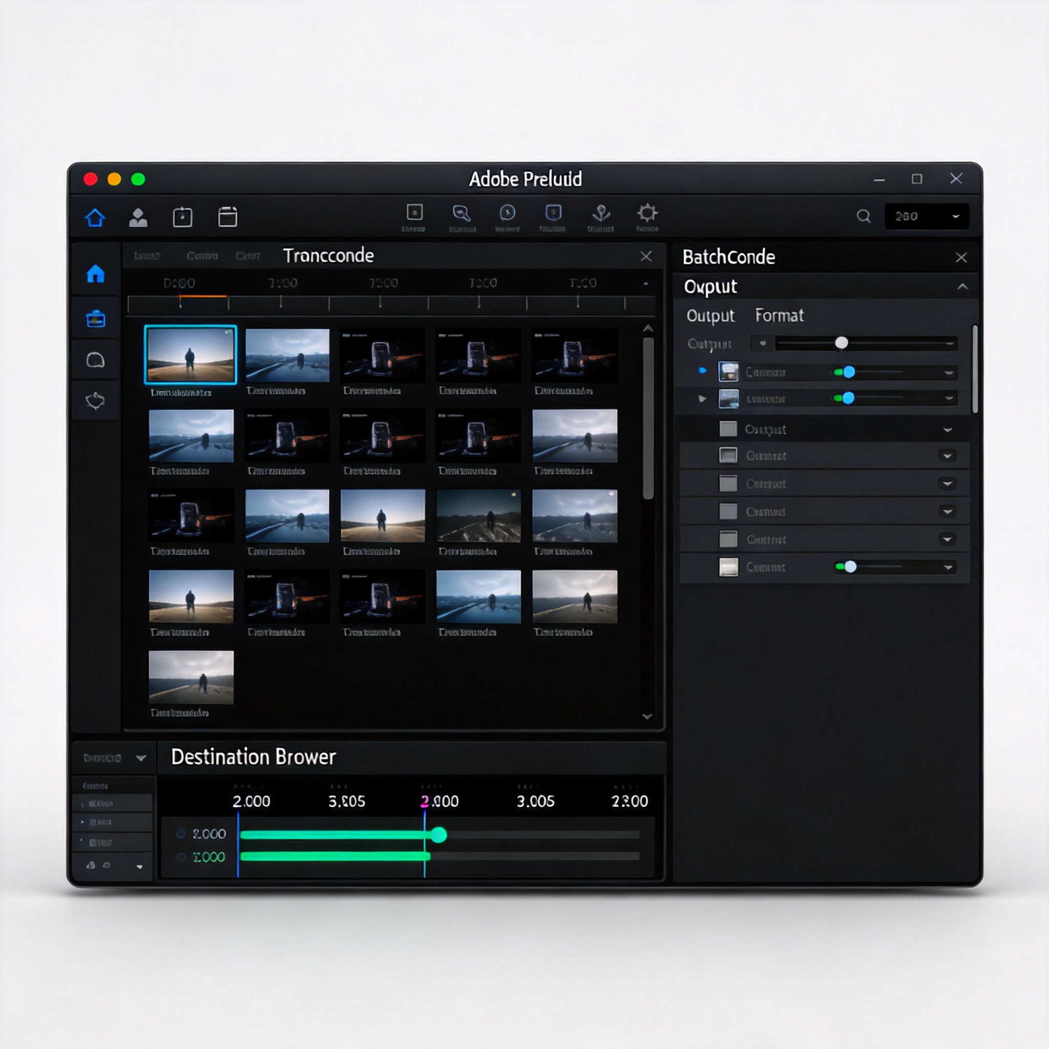This screenshot has height=1049, width=1049.
Task: Select the blue badge icon in center toolbar
Action: pos(553,212)
